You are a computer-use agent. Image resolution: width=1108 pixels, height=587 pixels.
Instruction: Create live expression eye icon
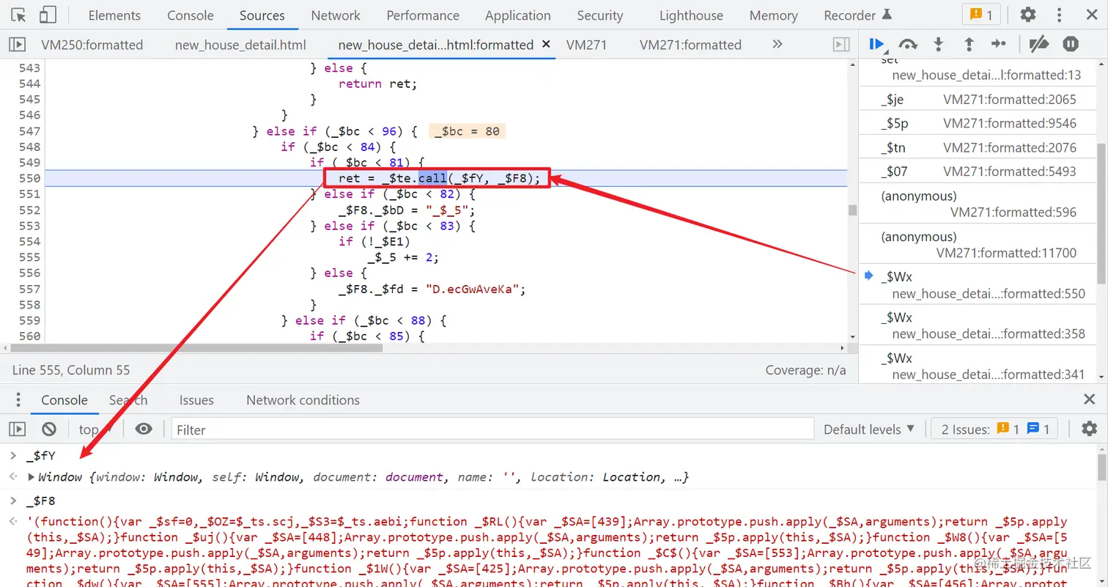(x=144, y=429)
